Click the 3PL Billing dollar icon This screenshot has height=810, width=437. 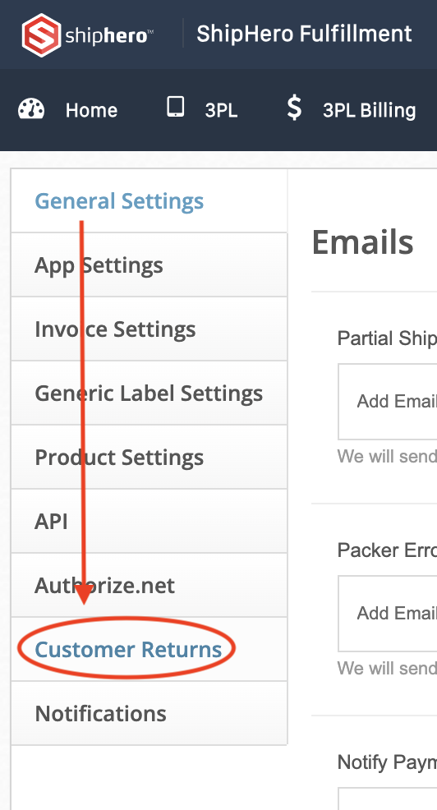click(x=294, y=108)
